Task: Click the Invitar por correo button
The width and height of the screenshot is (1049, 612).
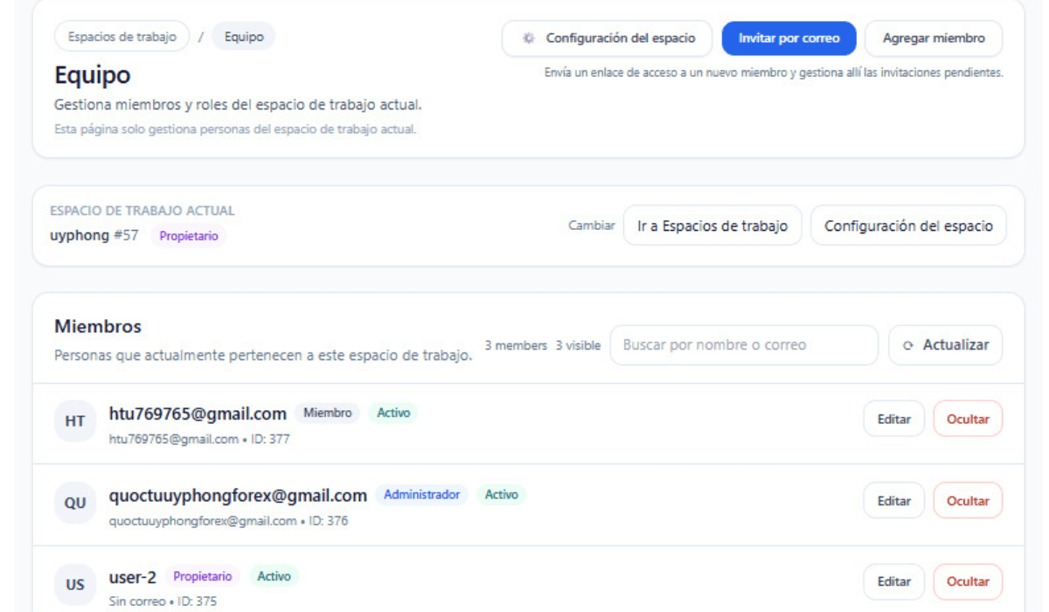Action: (788, 38)
